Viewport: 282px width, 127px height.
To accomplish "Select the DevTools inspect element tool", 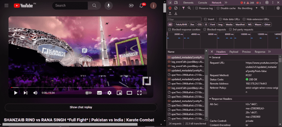I will point(170,2).
